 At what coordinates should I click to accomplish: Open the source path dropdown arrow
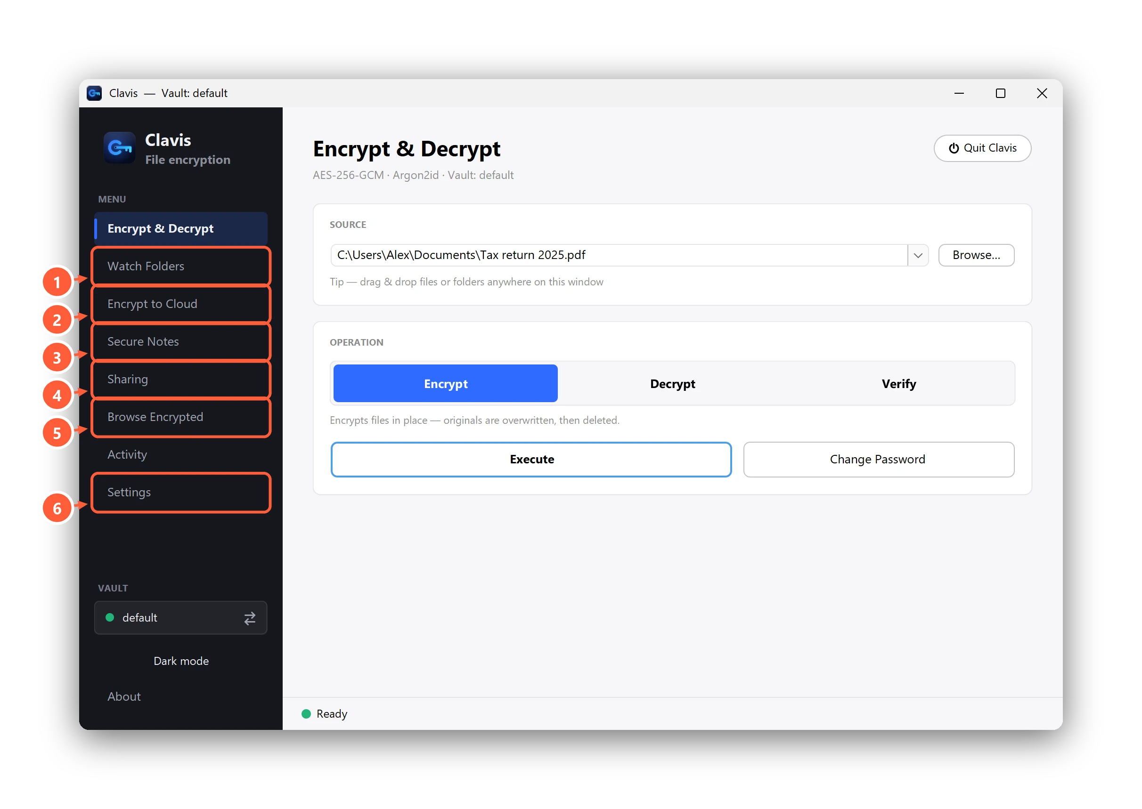pos(918,255)
